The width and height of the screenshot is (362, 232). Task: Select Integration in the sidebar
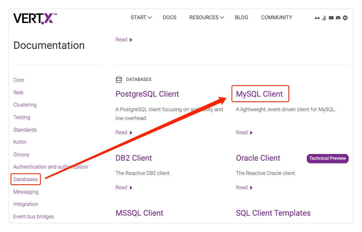point(26,204)
